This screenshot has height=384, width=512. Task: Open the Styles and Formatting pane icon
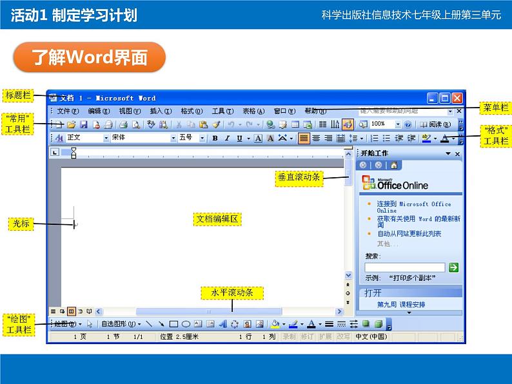(x=59, y=139)
